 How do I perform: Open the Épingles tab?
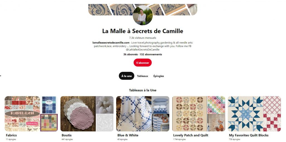[x=159, y=76]
